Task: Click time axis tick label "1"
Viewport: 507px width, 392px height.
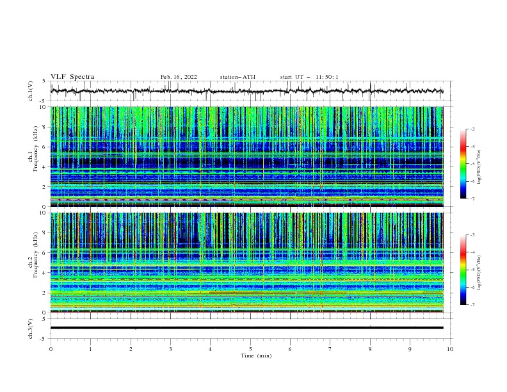Action: coord(90,349)
